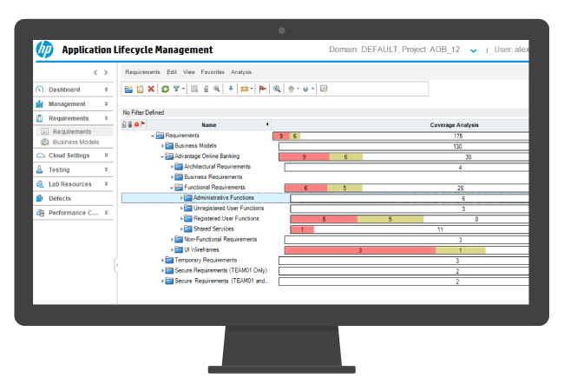Click the Attachments paperclip toolbar icon
564x391 pixels.
coord(207,89)
